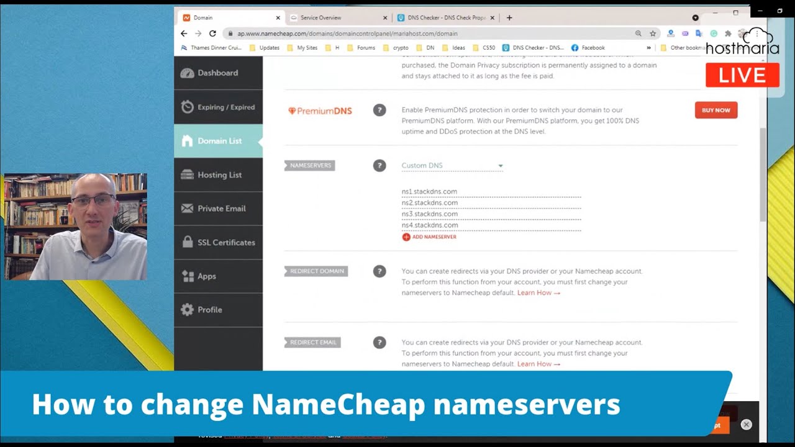Close the cookie banner with X icon
795x447 pixels.
pos(747,425)
